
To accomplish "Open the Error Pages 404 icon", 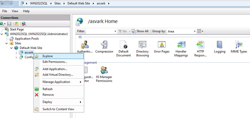I will click(x=161, y=45).
